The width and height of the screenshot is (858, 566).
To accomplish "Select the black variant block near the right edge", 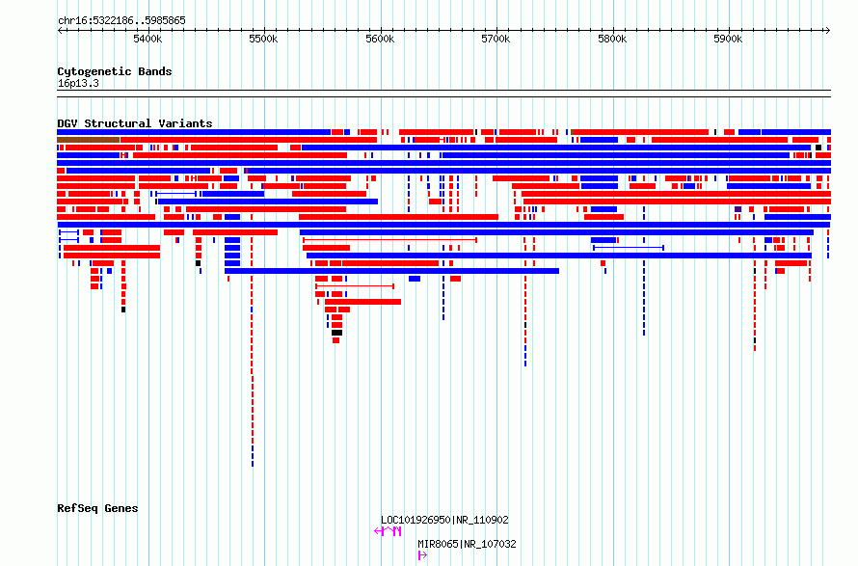I will click(x=818, y=148).
